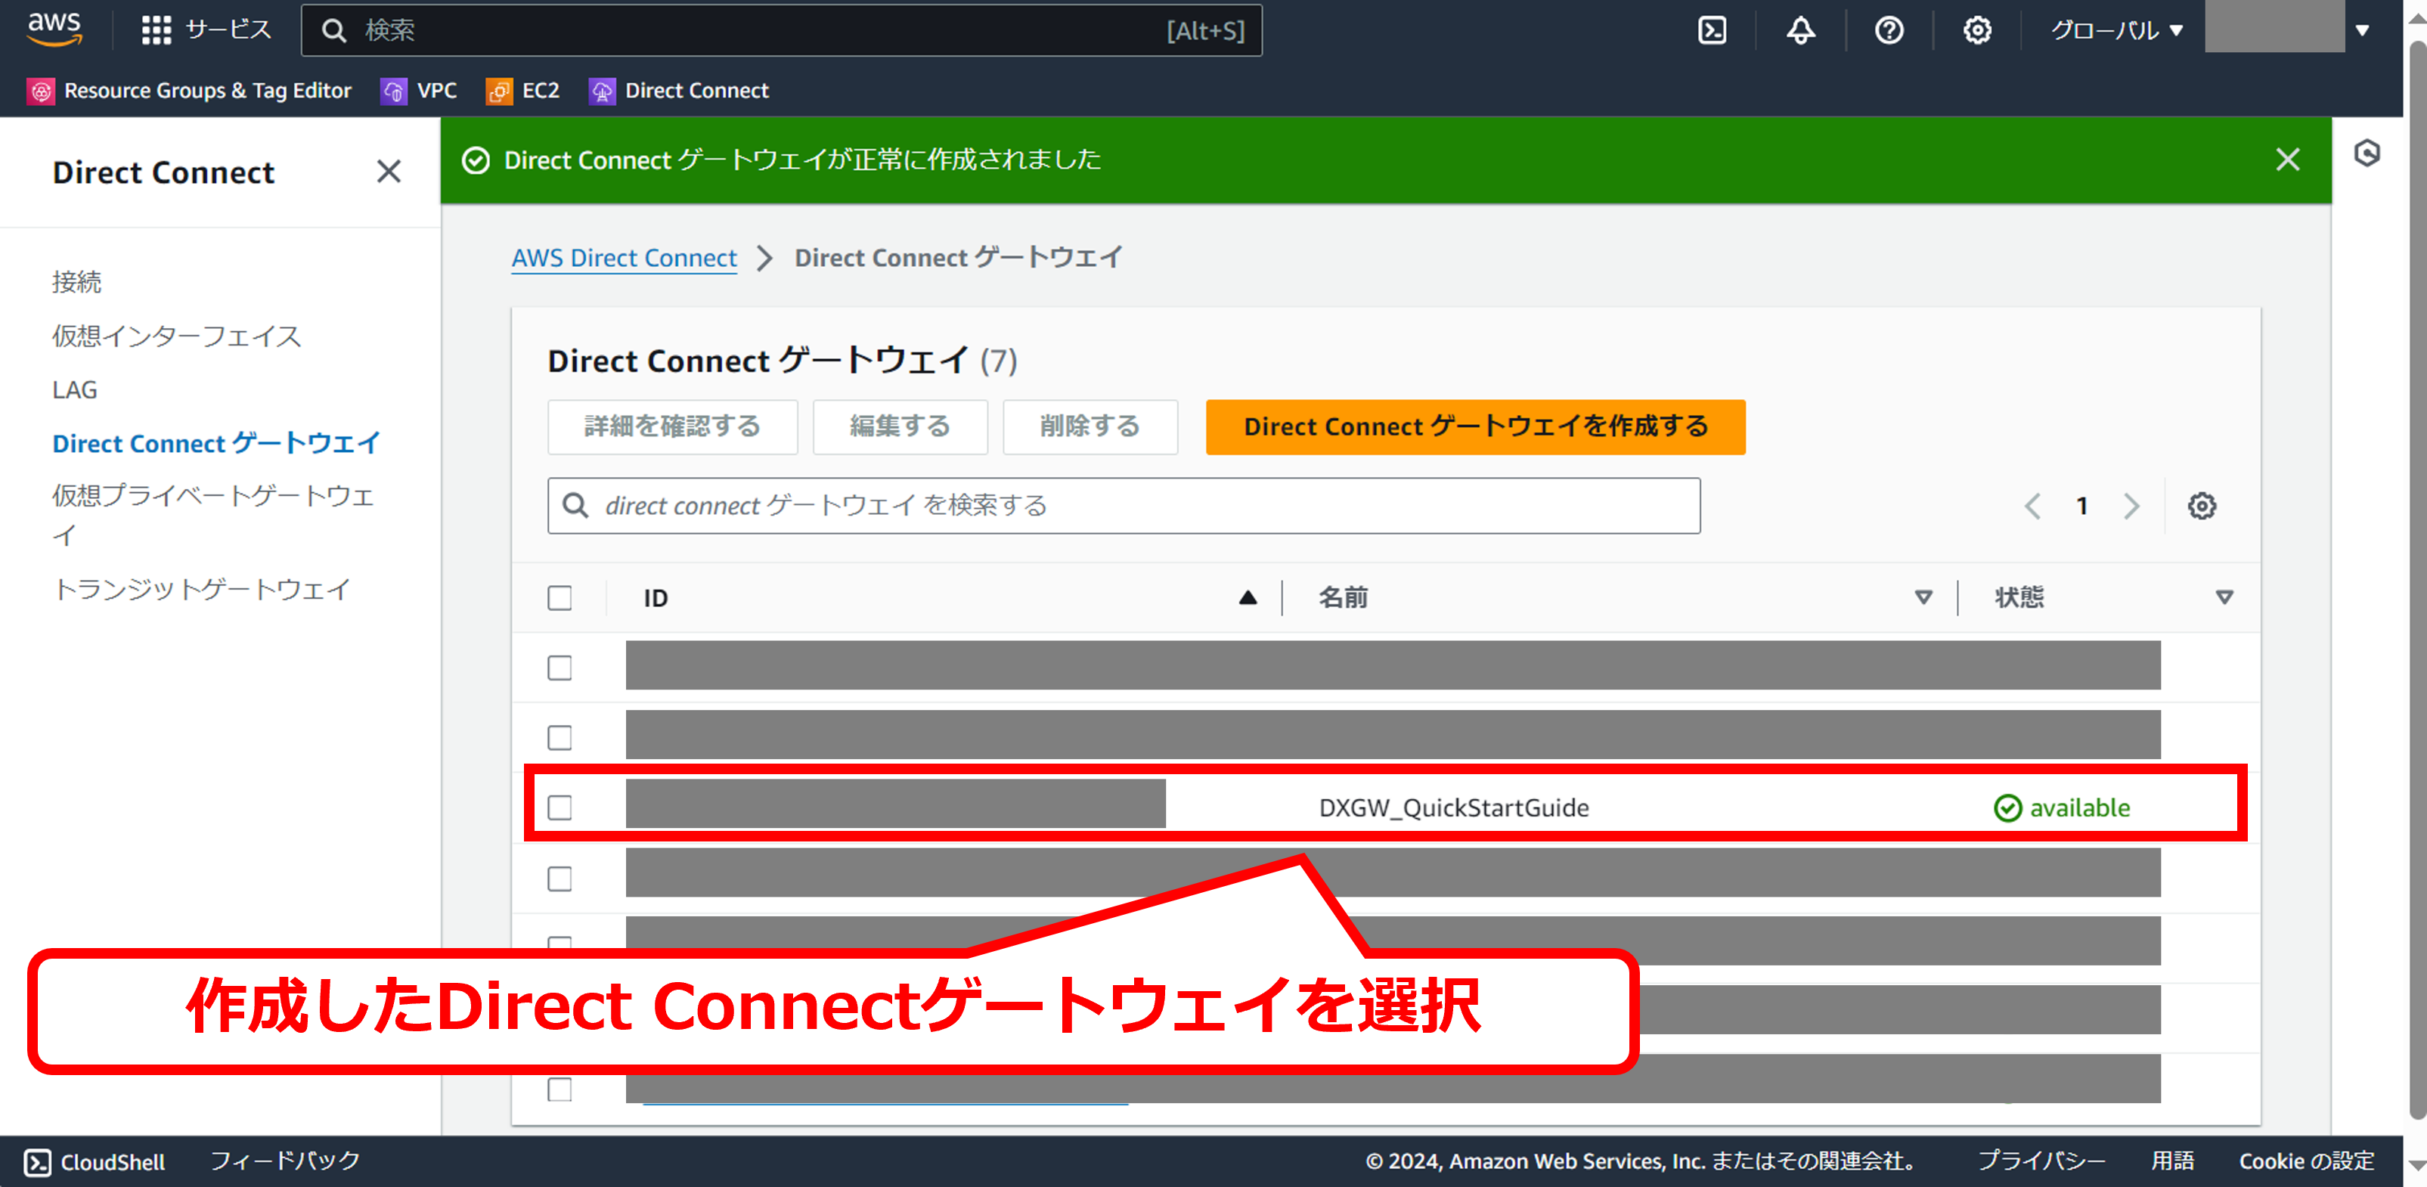Open CloudShell icon in top navigation bar
Screen dimensions: 2427x1187
pos(1712,30)
